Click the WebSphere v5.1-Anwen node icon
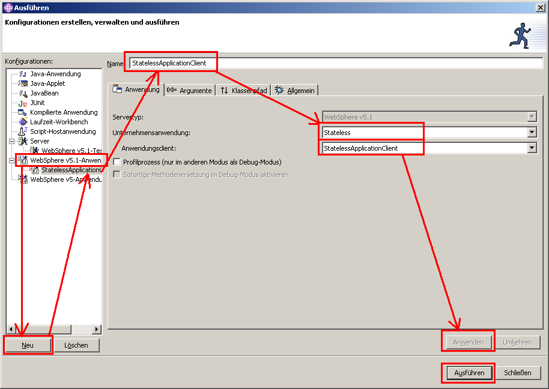 23,160
